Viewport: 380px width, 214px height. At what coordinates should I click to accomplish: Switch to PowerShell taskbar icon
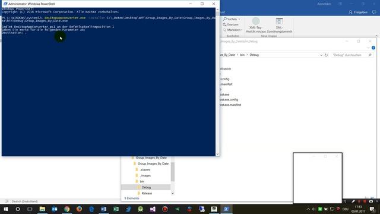(x=226, y=209)
